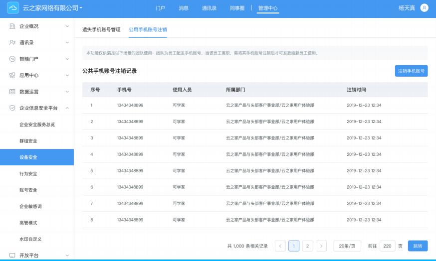Open the company name dropdown 云之家网络有限公司
Viewport: 436px width, 261px height.
pos(52,8)
